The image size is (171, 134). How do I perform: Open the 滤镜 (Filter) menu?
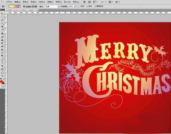pos(50,2)
